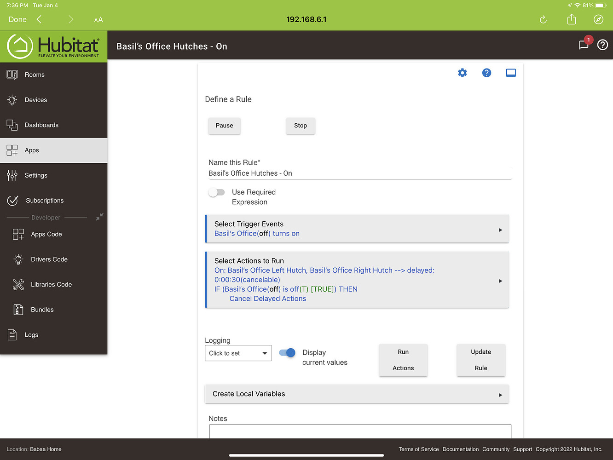Screen dimensions: 613x460
Task: Click the Update Rule button
Action: [480, 360]
